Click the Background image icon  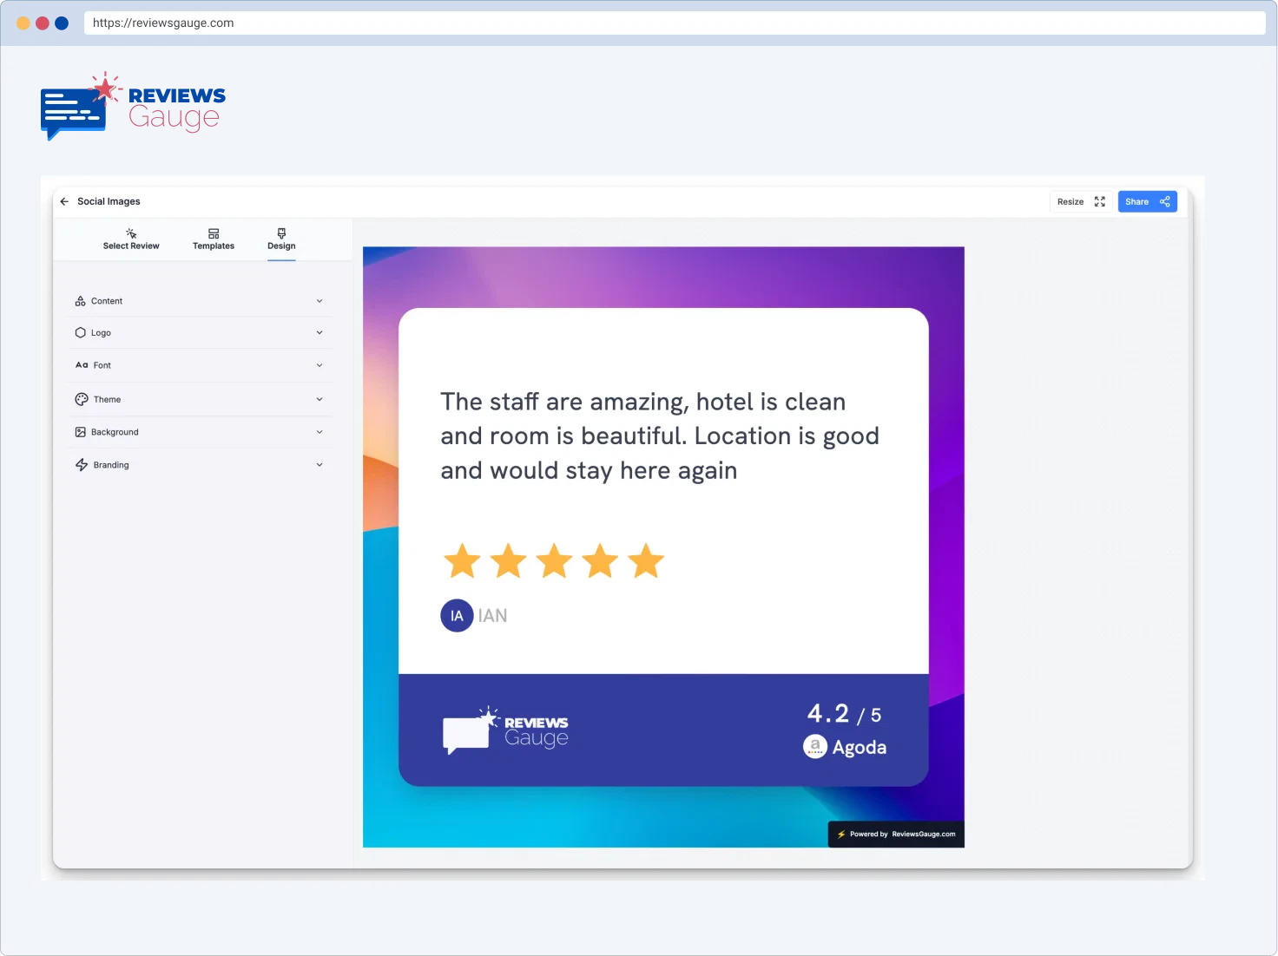click(x=81, y=432)
